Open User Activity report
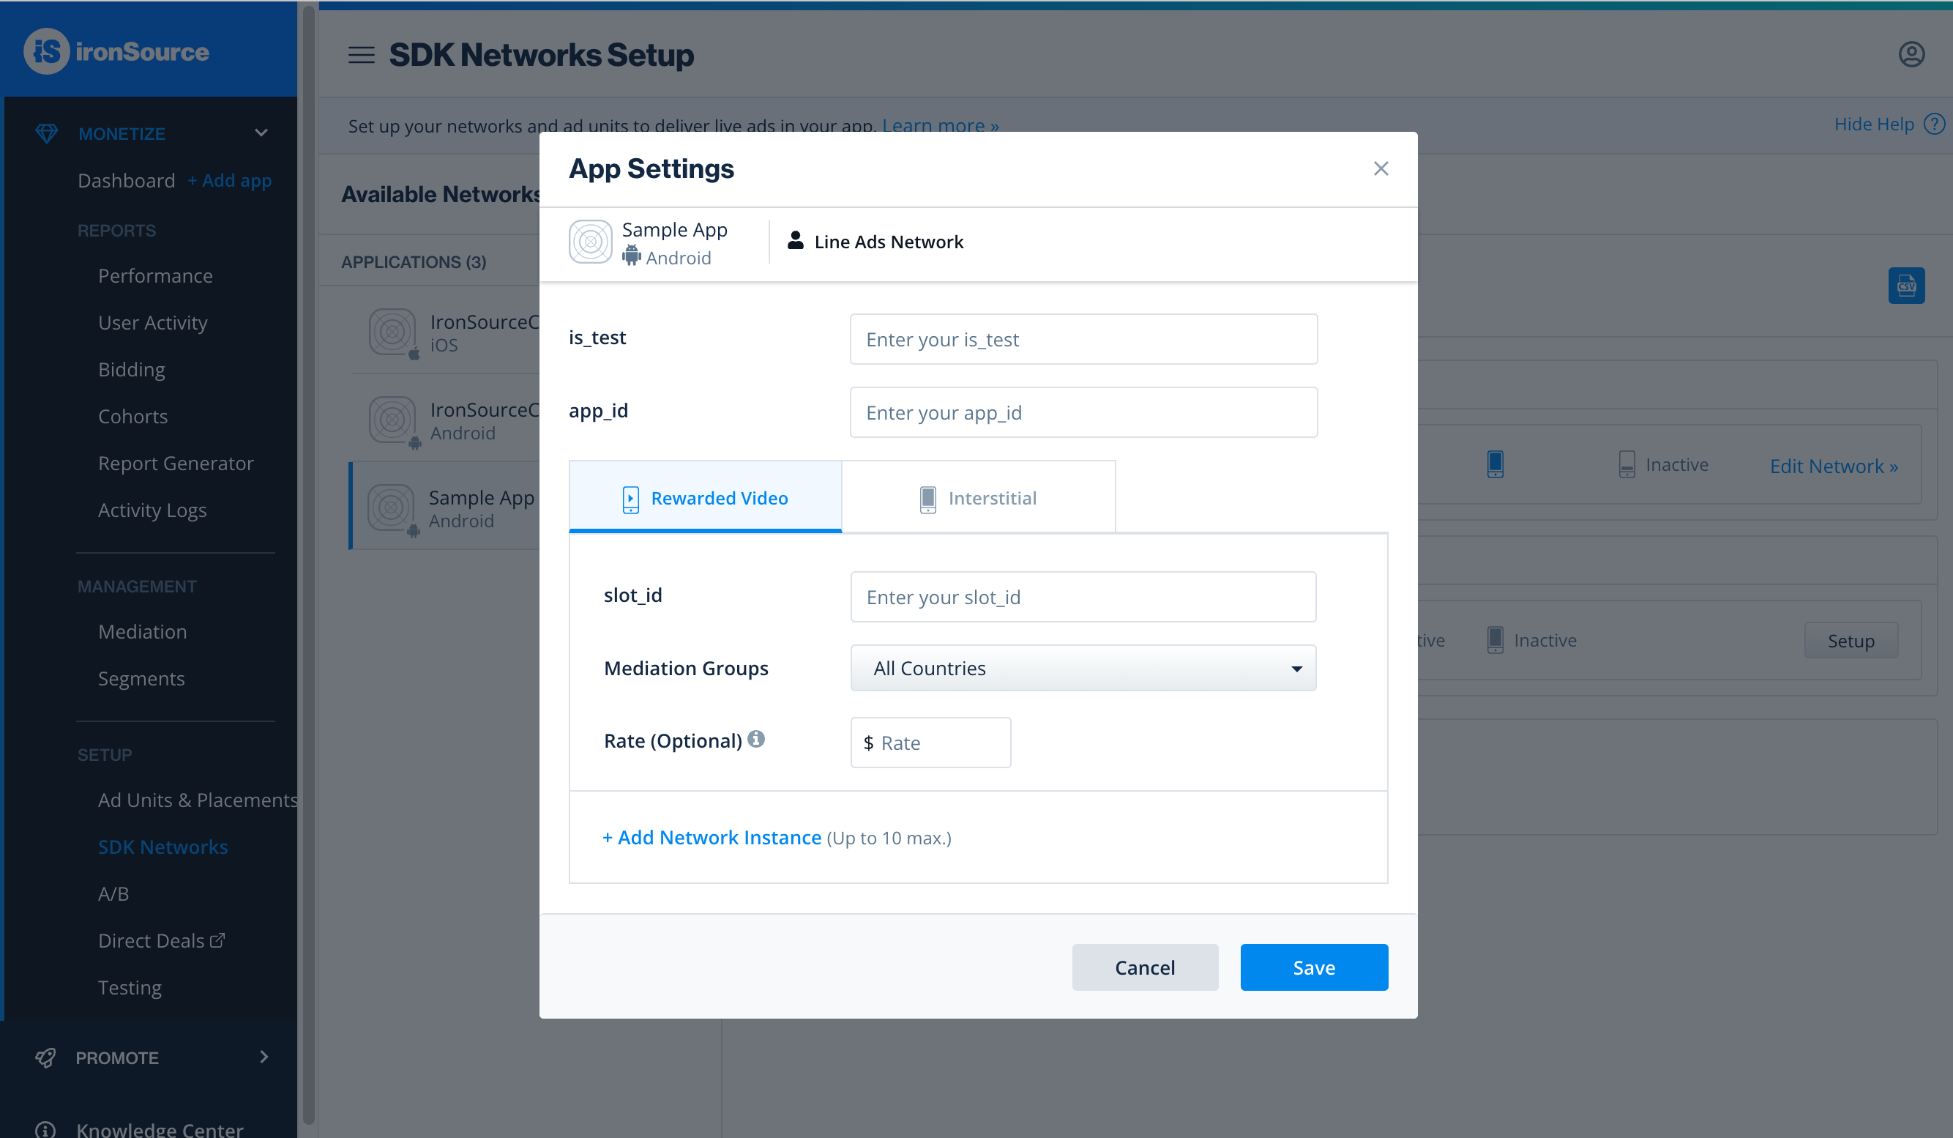Viewport: 1953px width, 1138px height. coord(153,322)
